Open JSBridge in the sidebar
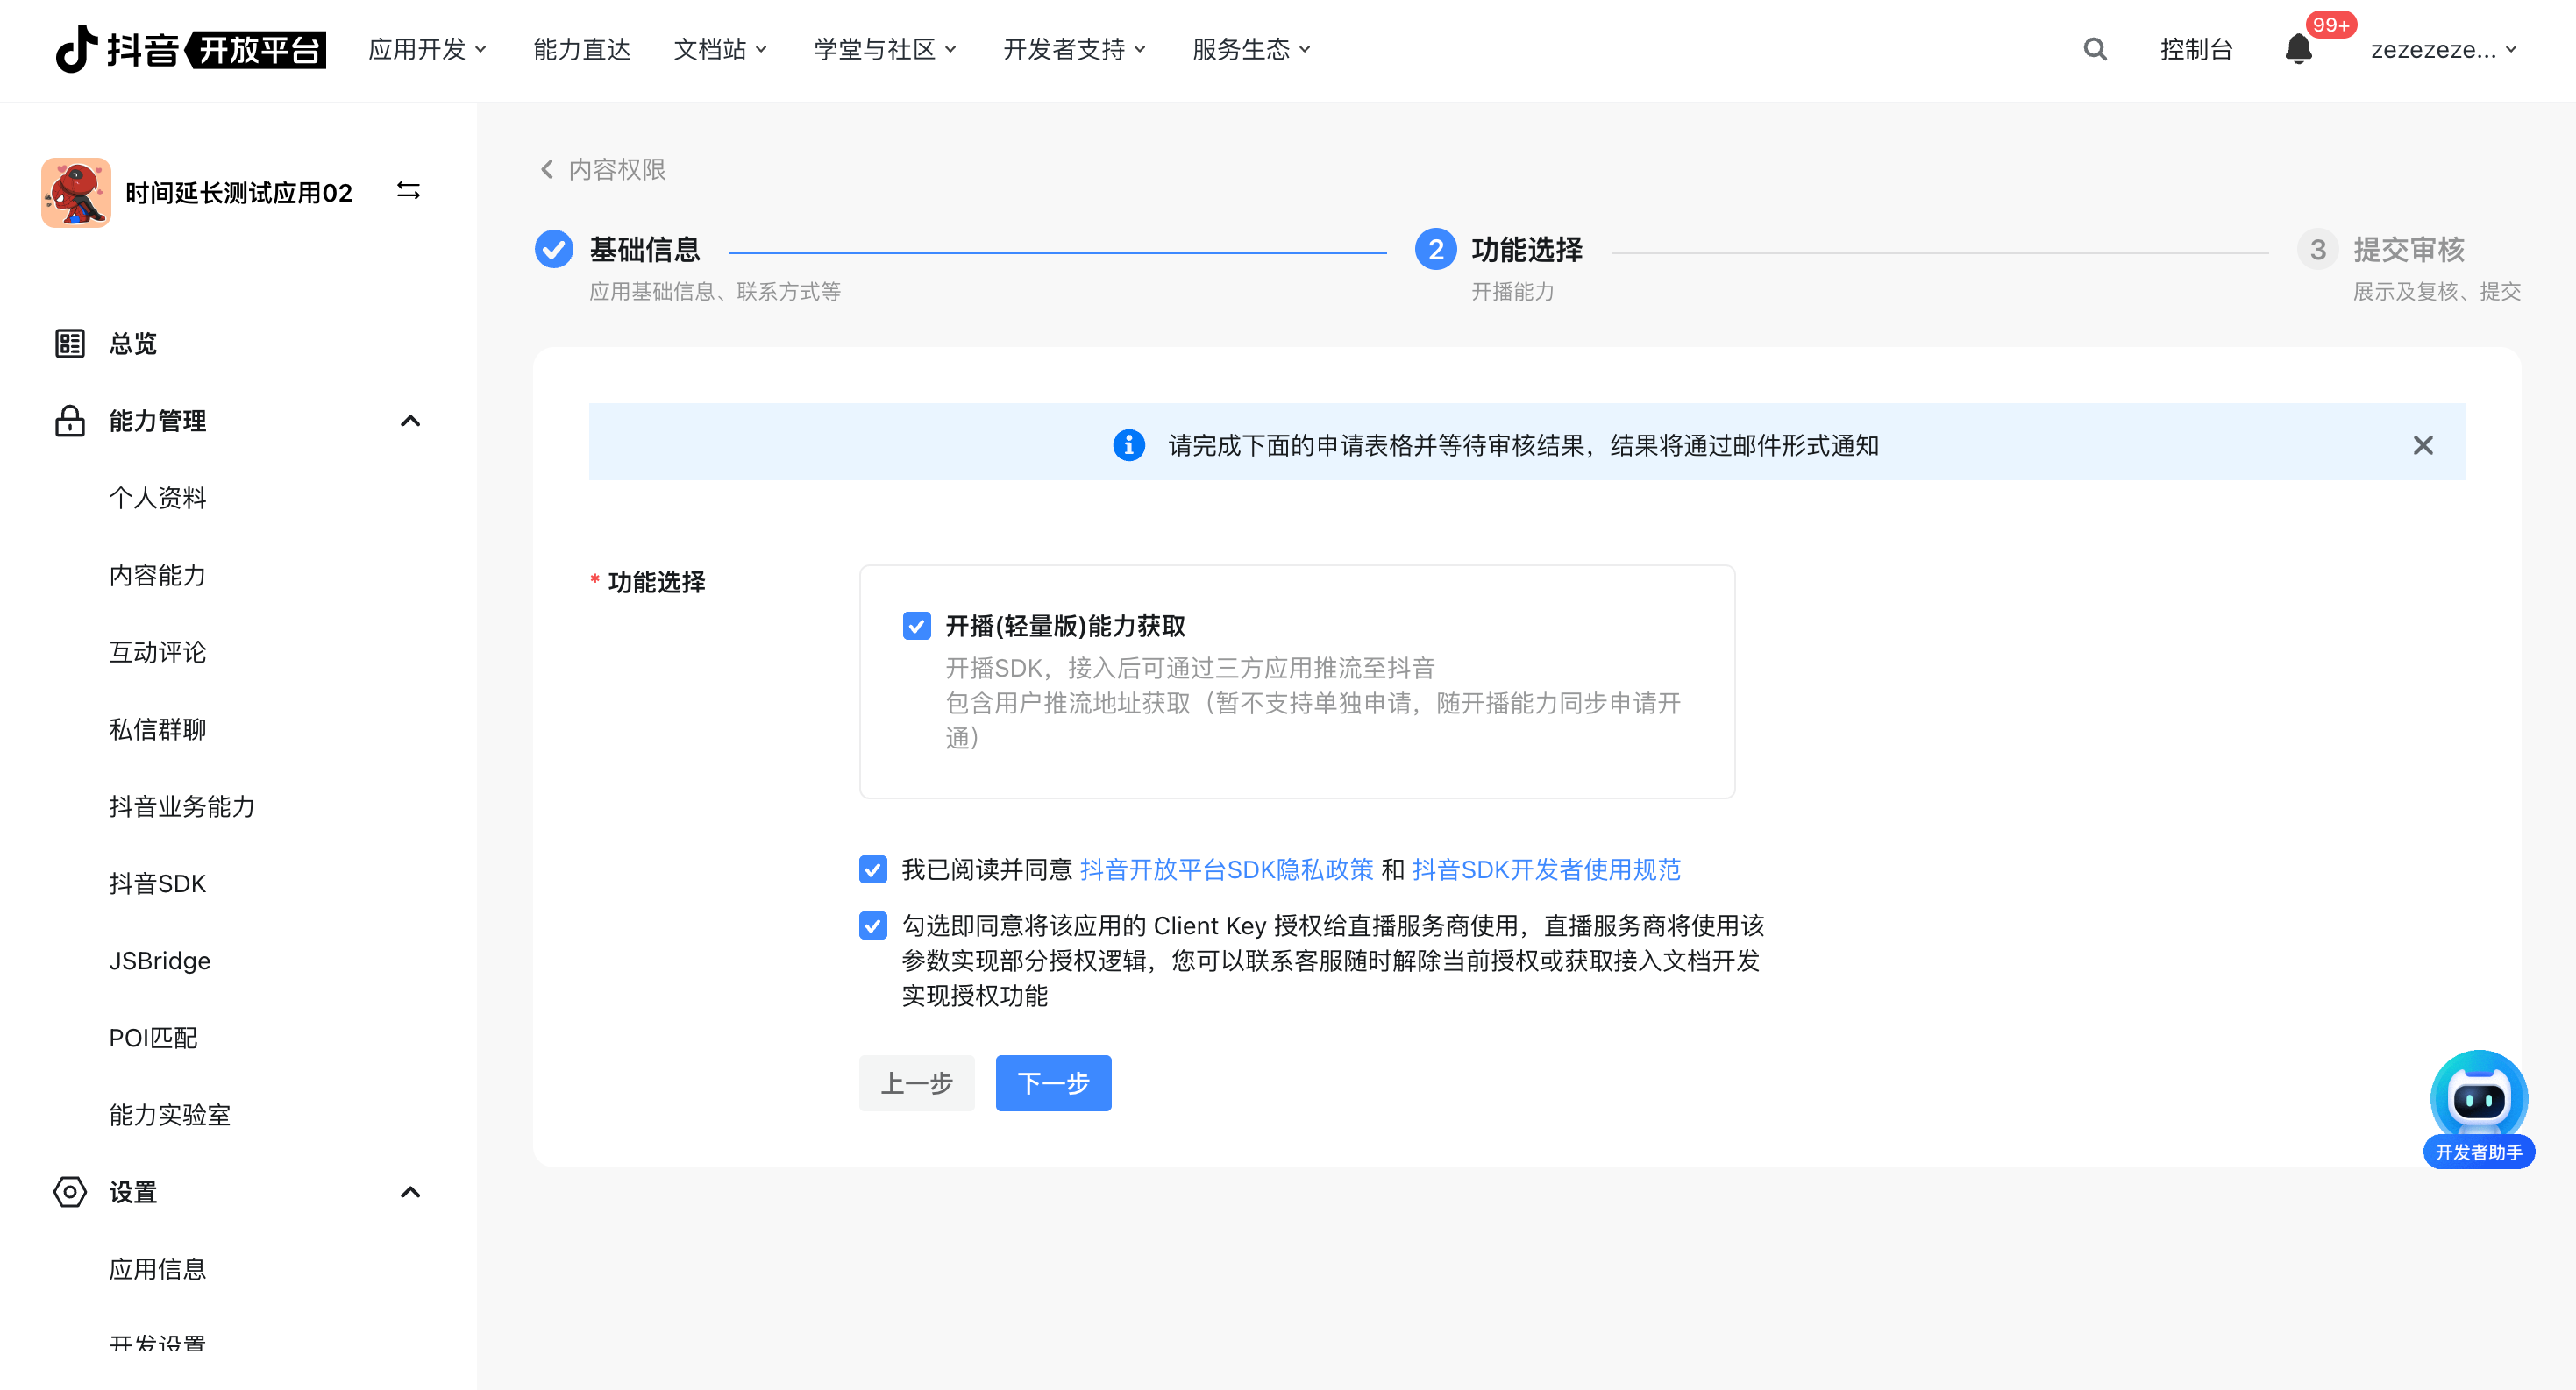Image resolution: width=2576 pixels, height=1390 pixels. 160,961
